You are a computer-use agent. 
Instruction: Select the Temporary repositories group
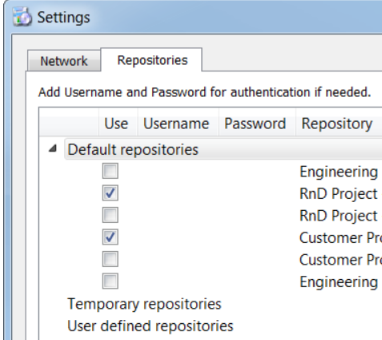(x=144, y=304)
